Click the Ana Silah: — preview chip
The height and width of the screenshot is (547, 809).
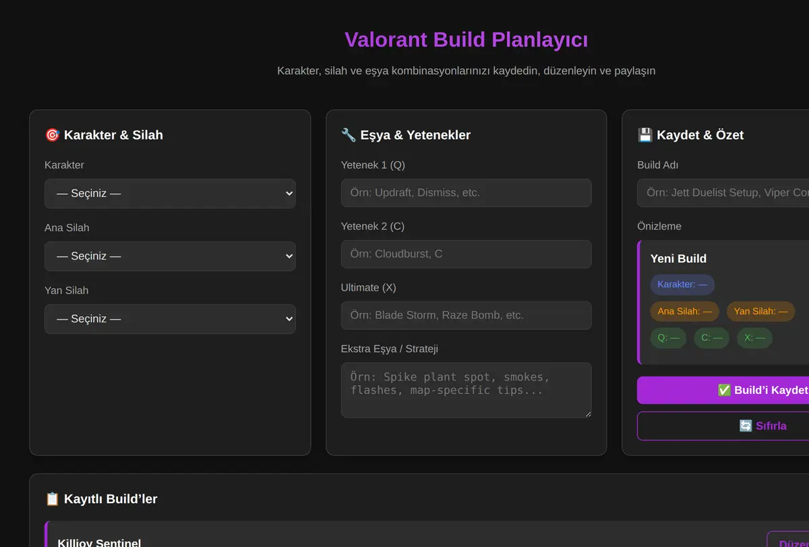point(685,312)
